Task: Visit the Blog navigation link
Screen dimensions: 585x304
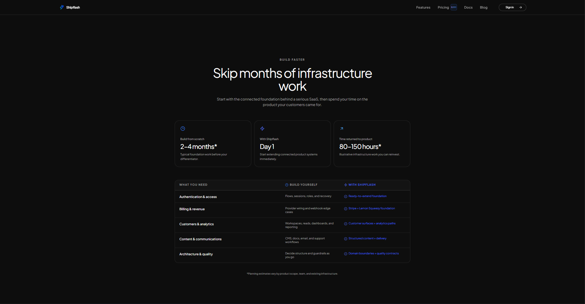Action: [484, 7]
